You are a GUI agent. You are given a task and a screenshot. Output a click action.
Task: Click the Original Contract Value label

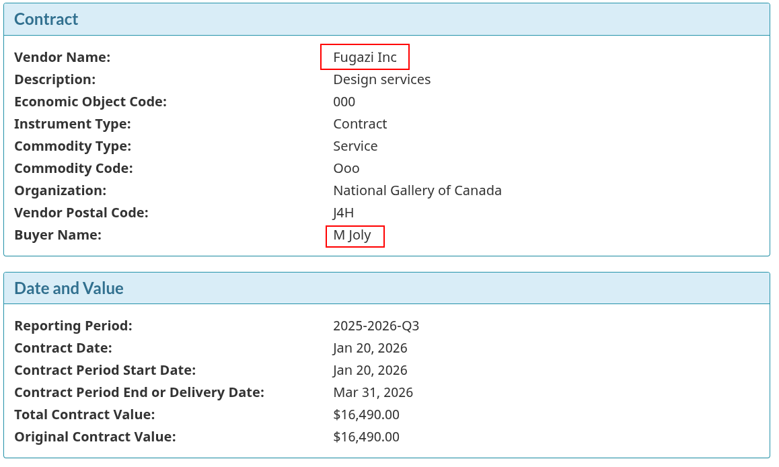coord(95,437)
